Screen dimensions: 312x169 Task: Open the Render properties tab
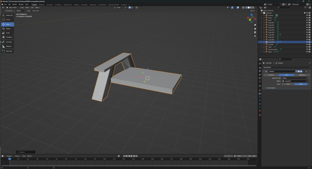(x=260, y=68)
